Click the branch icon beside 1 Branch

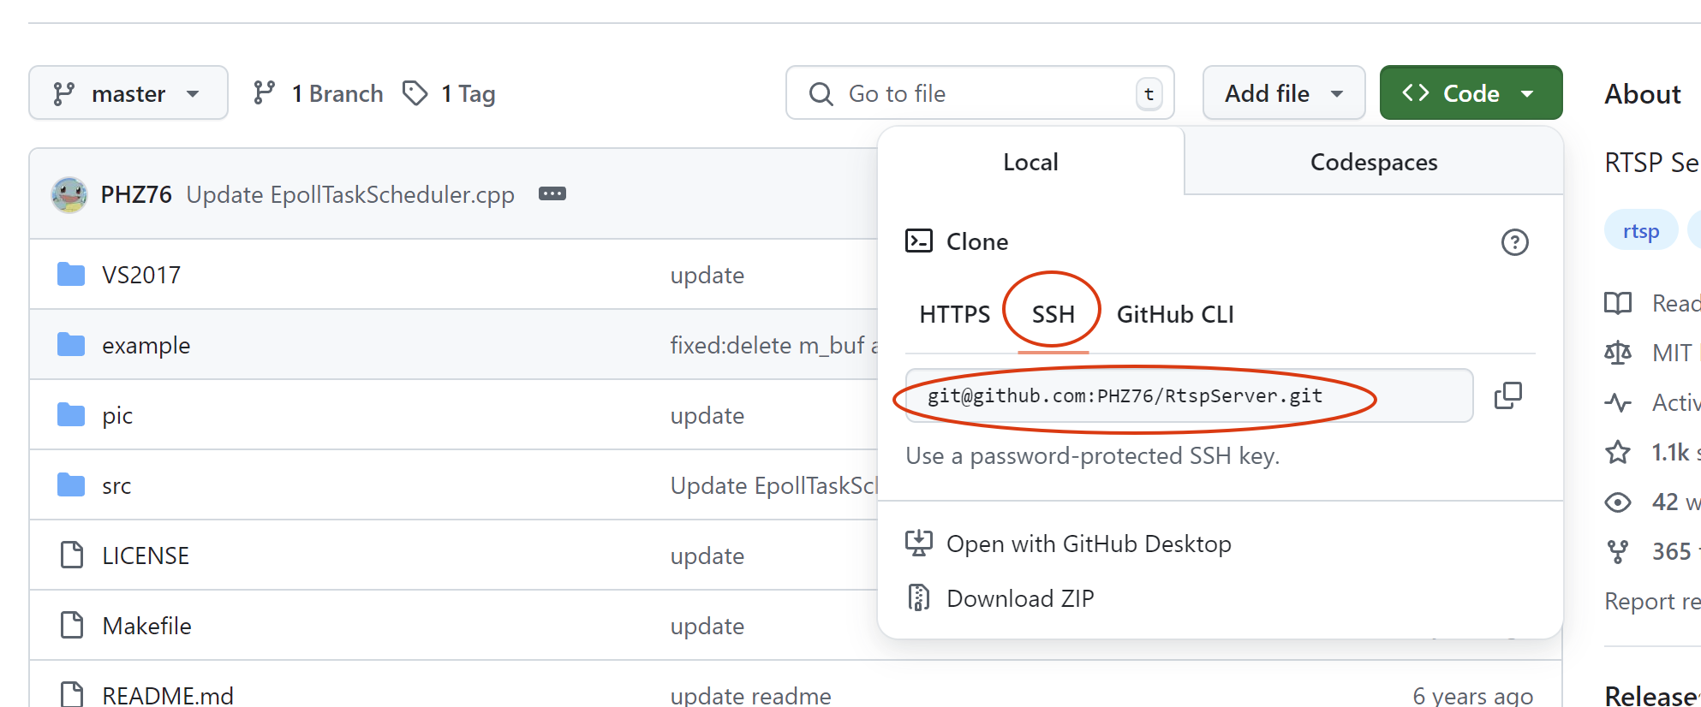264,92
